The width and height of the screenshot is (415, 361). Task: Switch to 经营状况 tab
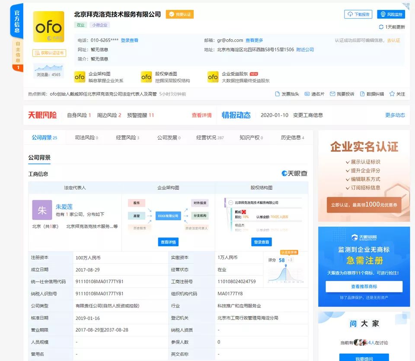(x=210, y=137)
